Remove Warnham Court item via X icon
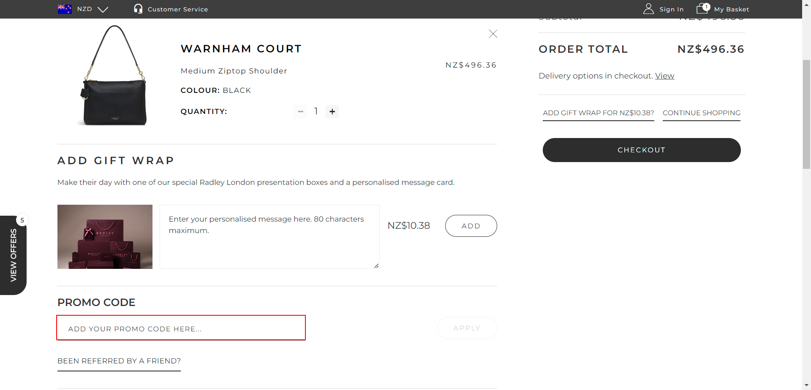Image resolution: width=811 pixels, height=390 pixels. pos(493,34)
